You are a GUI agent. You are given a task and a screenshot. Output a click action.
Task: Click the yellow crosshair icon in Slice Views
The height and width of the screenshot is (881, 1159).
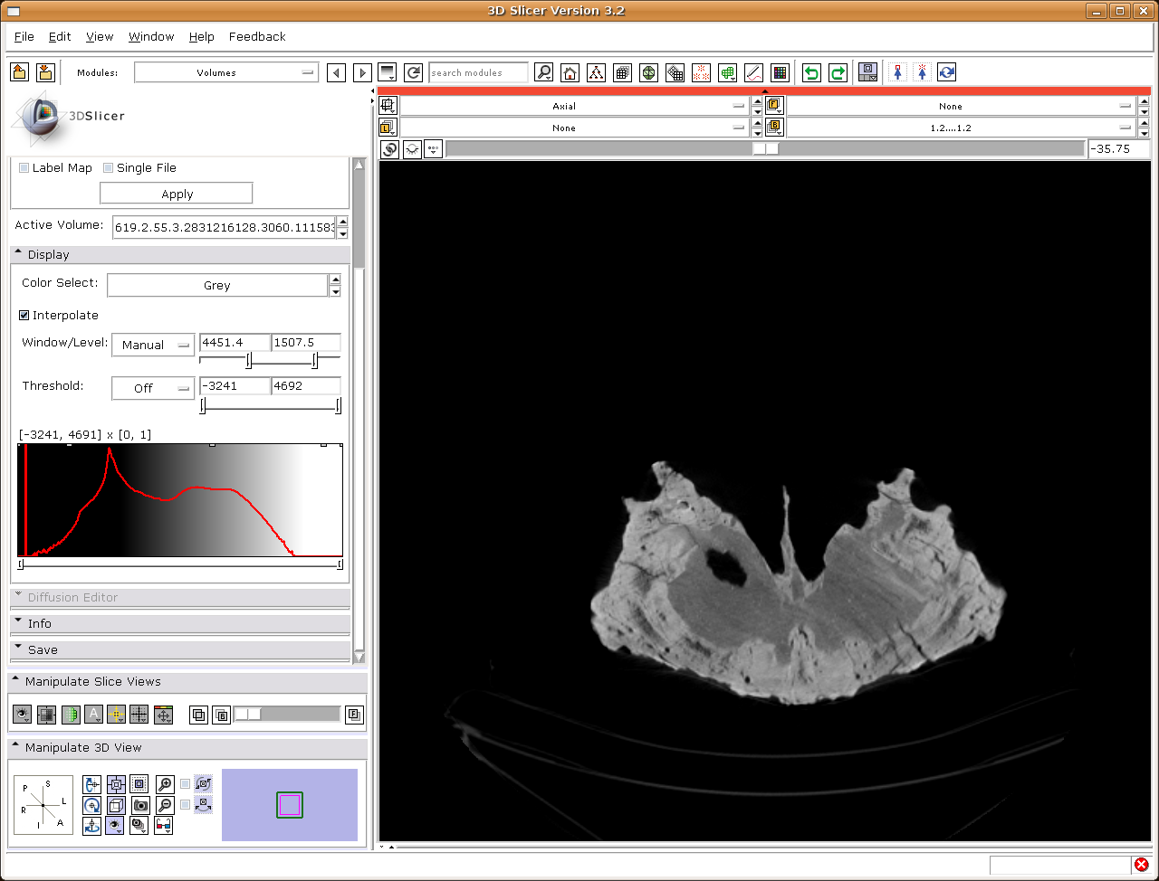click(116, 715)
